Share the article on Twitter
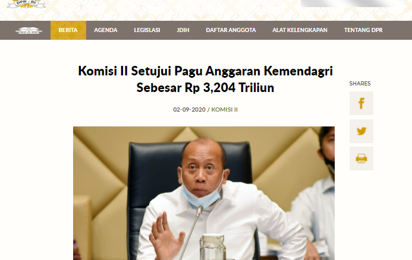Viewport: 412px width, 260px height. pos(361,131)
